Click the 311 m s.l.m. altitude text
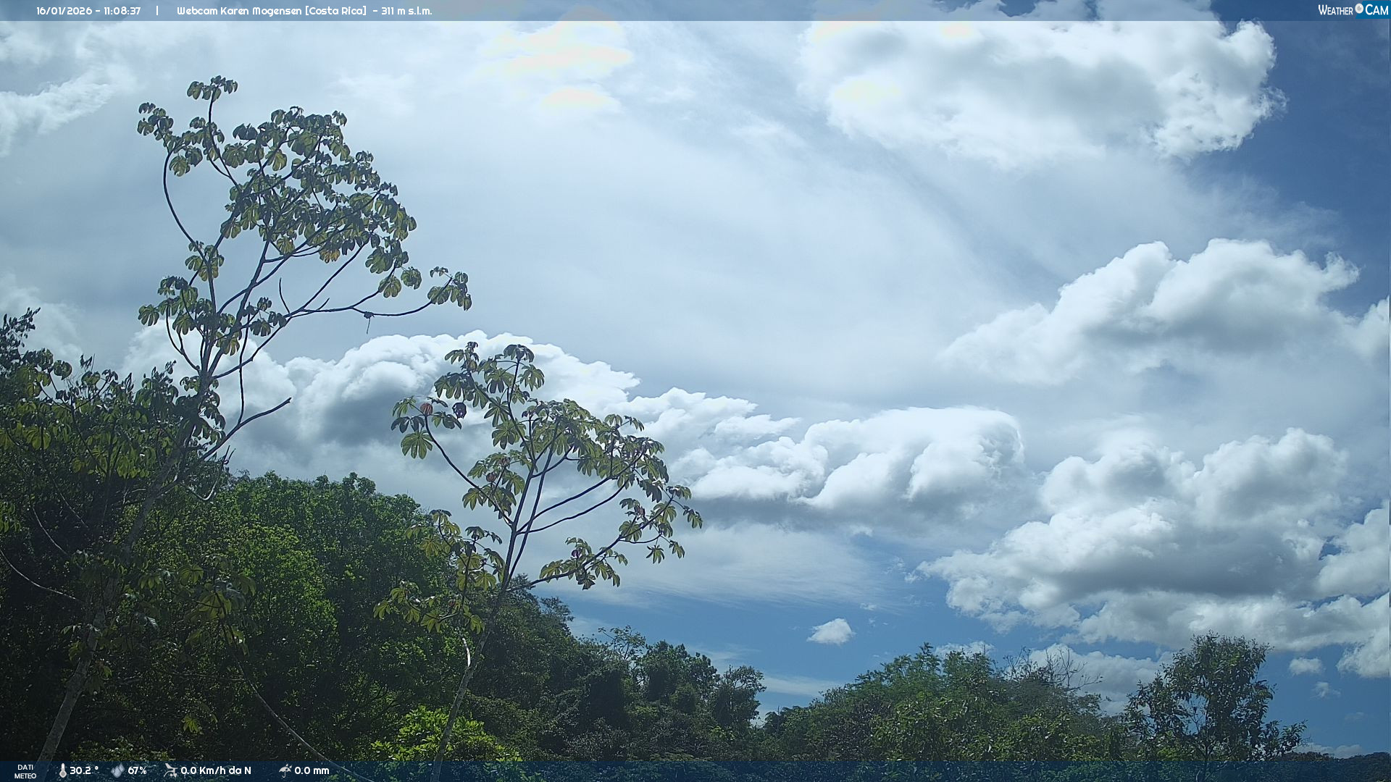This screenshot has height=782, width=1391. click(x=406, y=11)
